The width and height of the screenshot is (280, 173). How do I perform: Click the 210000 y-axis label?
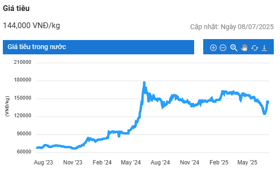click(x=22, y=62)
